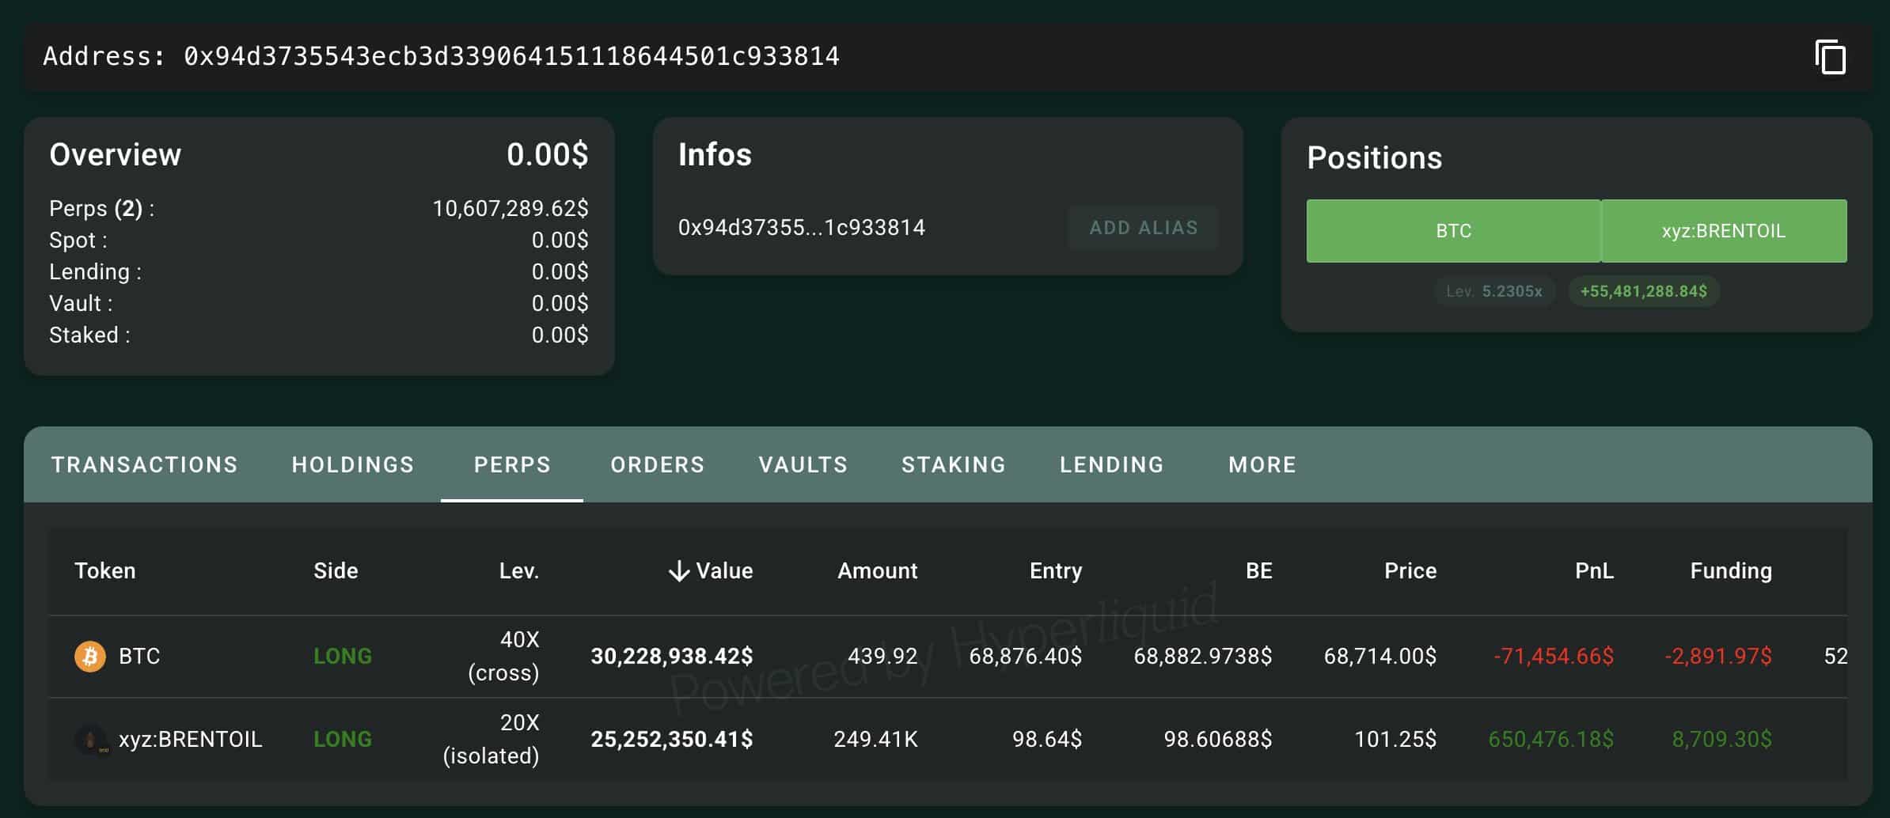Viewport: 1890px width, 818px height.
Task: Click the Value column sort arrow
Action: click(679, 570)
